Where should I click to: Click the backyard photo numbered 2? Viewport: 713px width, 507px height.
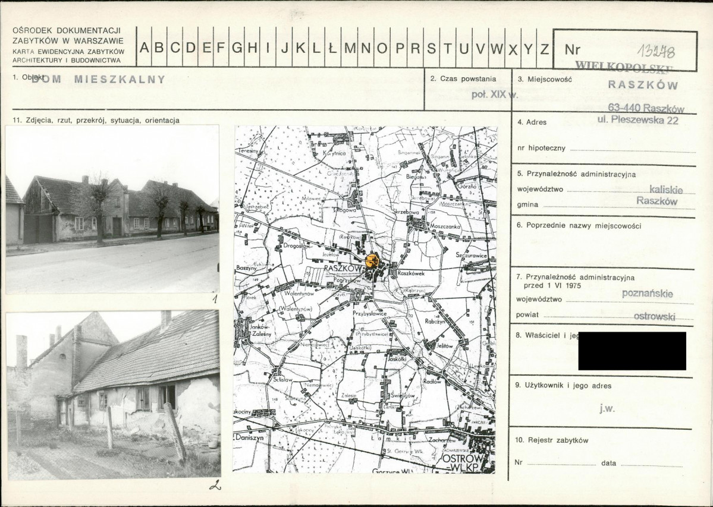(x=113, y=394)
